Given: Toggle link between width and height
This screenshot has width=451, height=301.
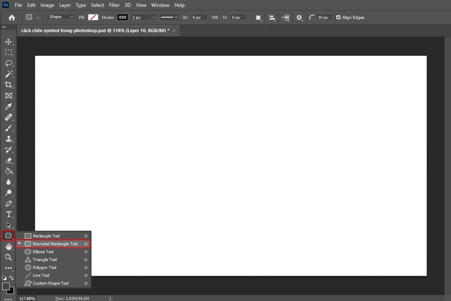Looking at the screenshot, I should click(214, 17).
